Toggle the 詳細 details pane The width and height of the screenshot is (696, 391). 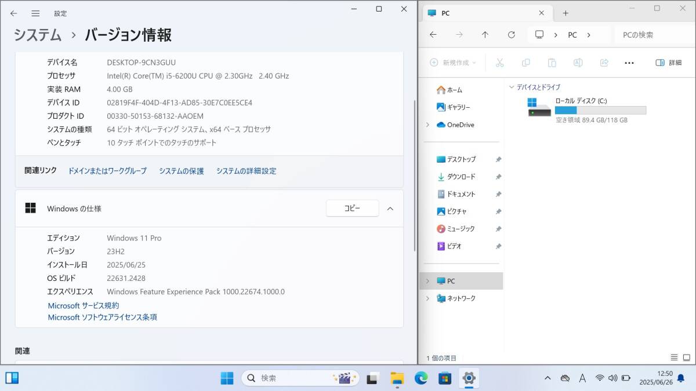669,63
